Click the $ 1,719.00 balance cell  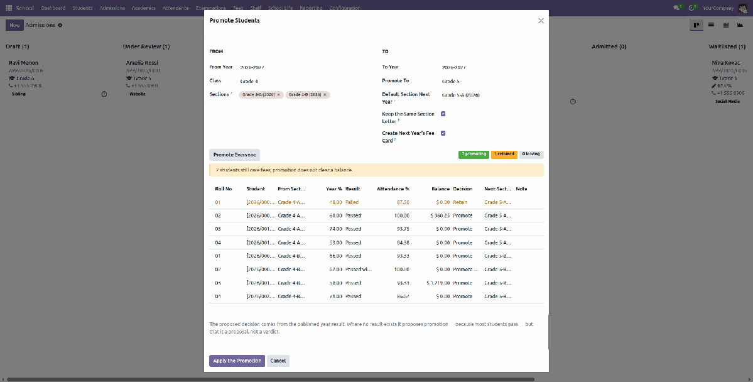[438, 283]
